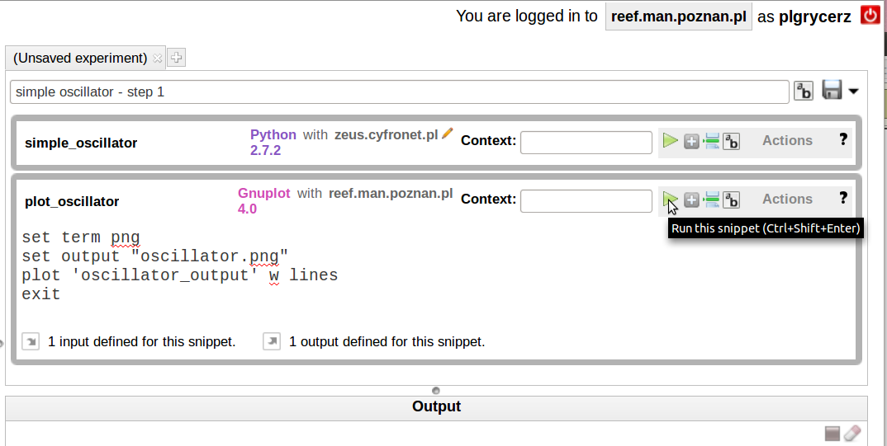Click insert-snippet rows icon for plot_oscillator
The width and height of the screenshot is (887, 446).
711,200
